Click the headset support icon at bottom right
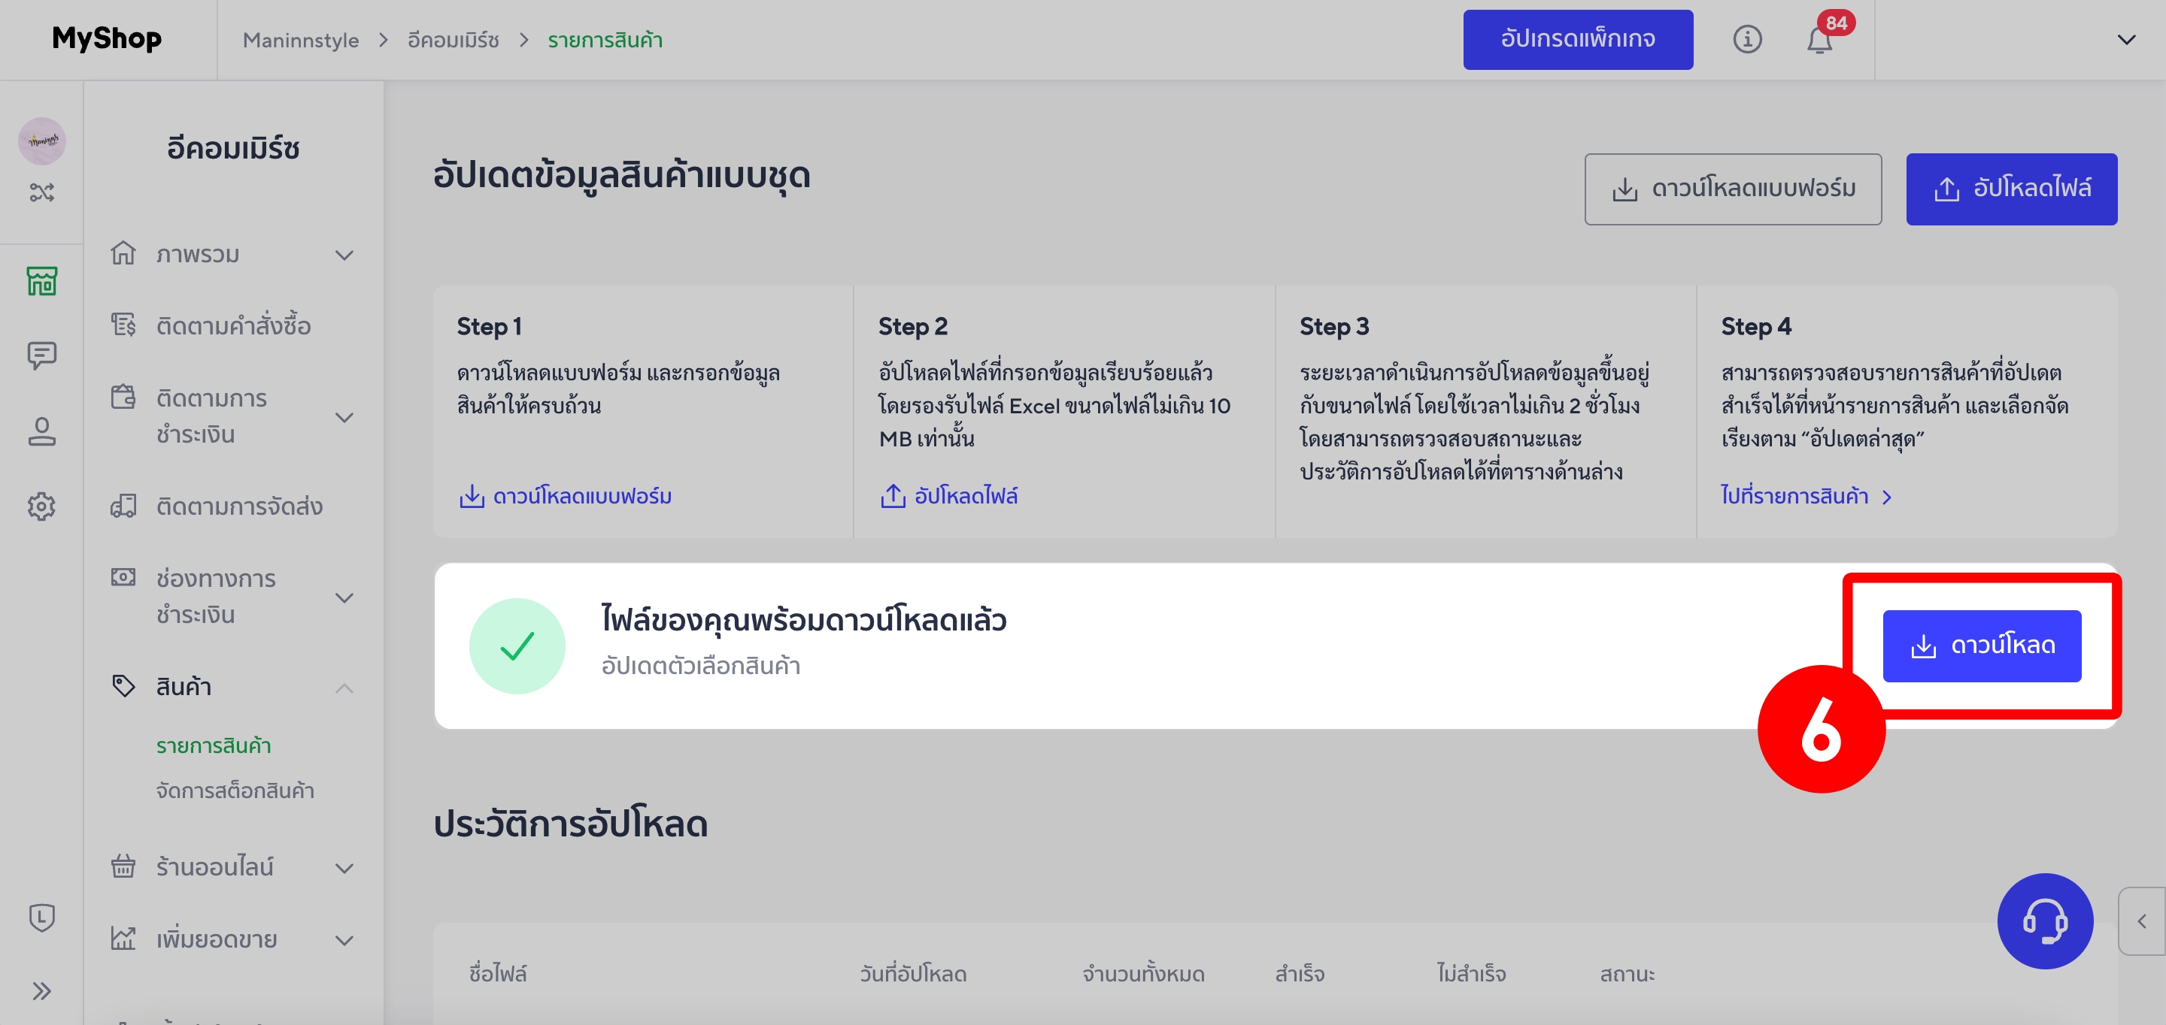This screenshot has width=2166, height=1025. click(x=2047, y=921)
